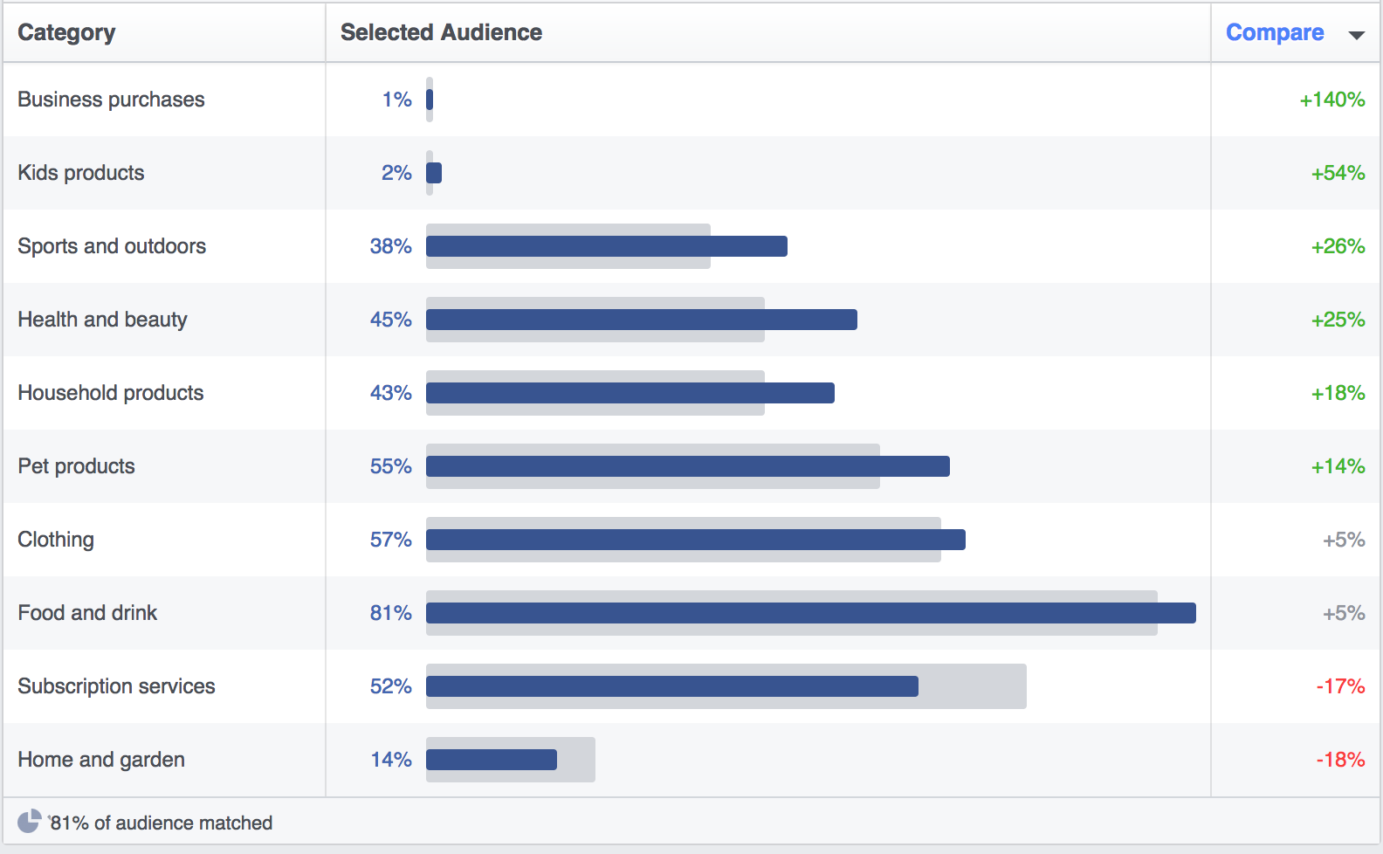Image resolution: width=1383 pixels, height=854 pixels.
Task: Click the Subscription services bar
Action: pyautogui.click(x=671, y=686)
